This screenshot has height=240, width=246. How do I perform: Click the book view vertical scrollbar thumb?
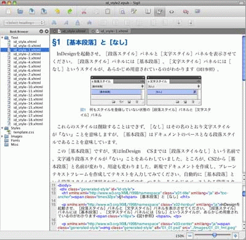pyautogui.click(x=244, y=58)
